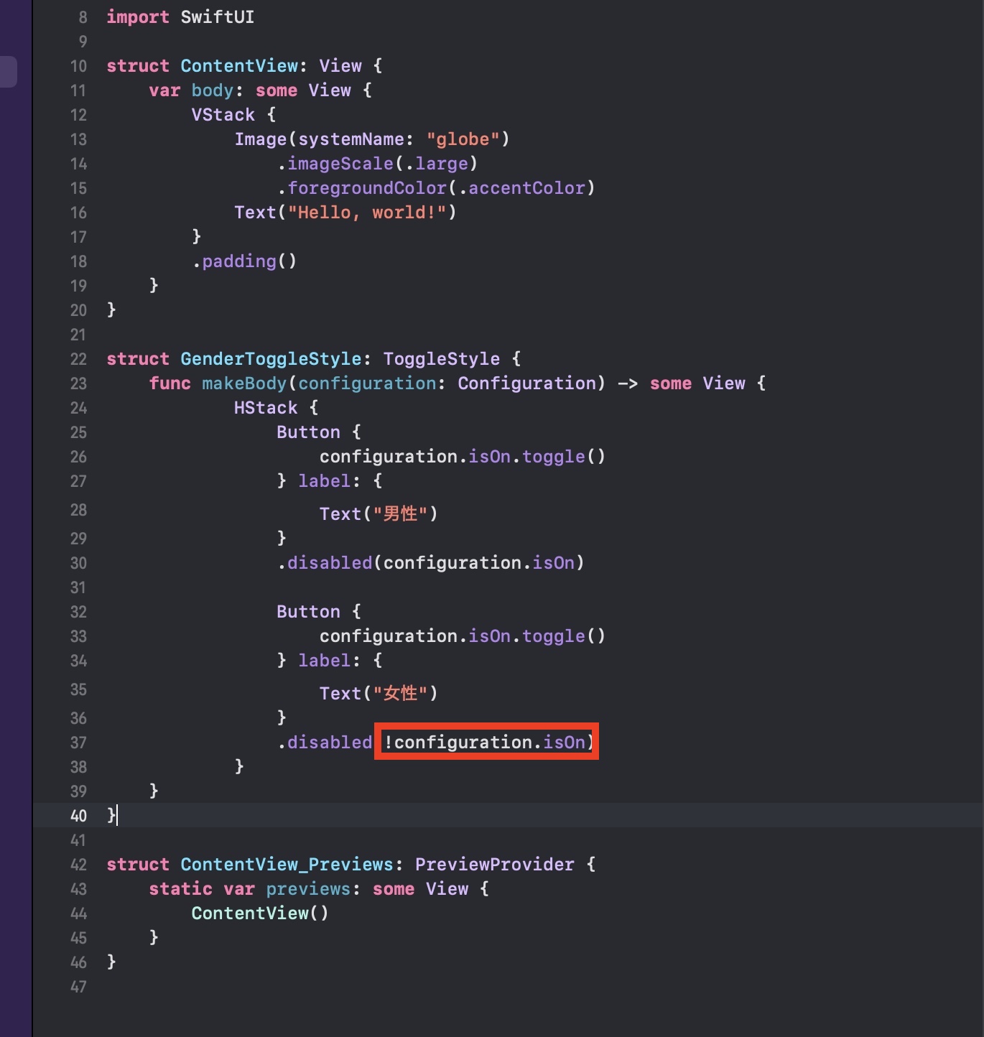
Task: Click the "GenderToggleStyle" struct name
Action: pyautogui.click(x=271, y=359)
